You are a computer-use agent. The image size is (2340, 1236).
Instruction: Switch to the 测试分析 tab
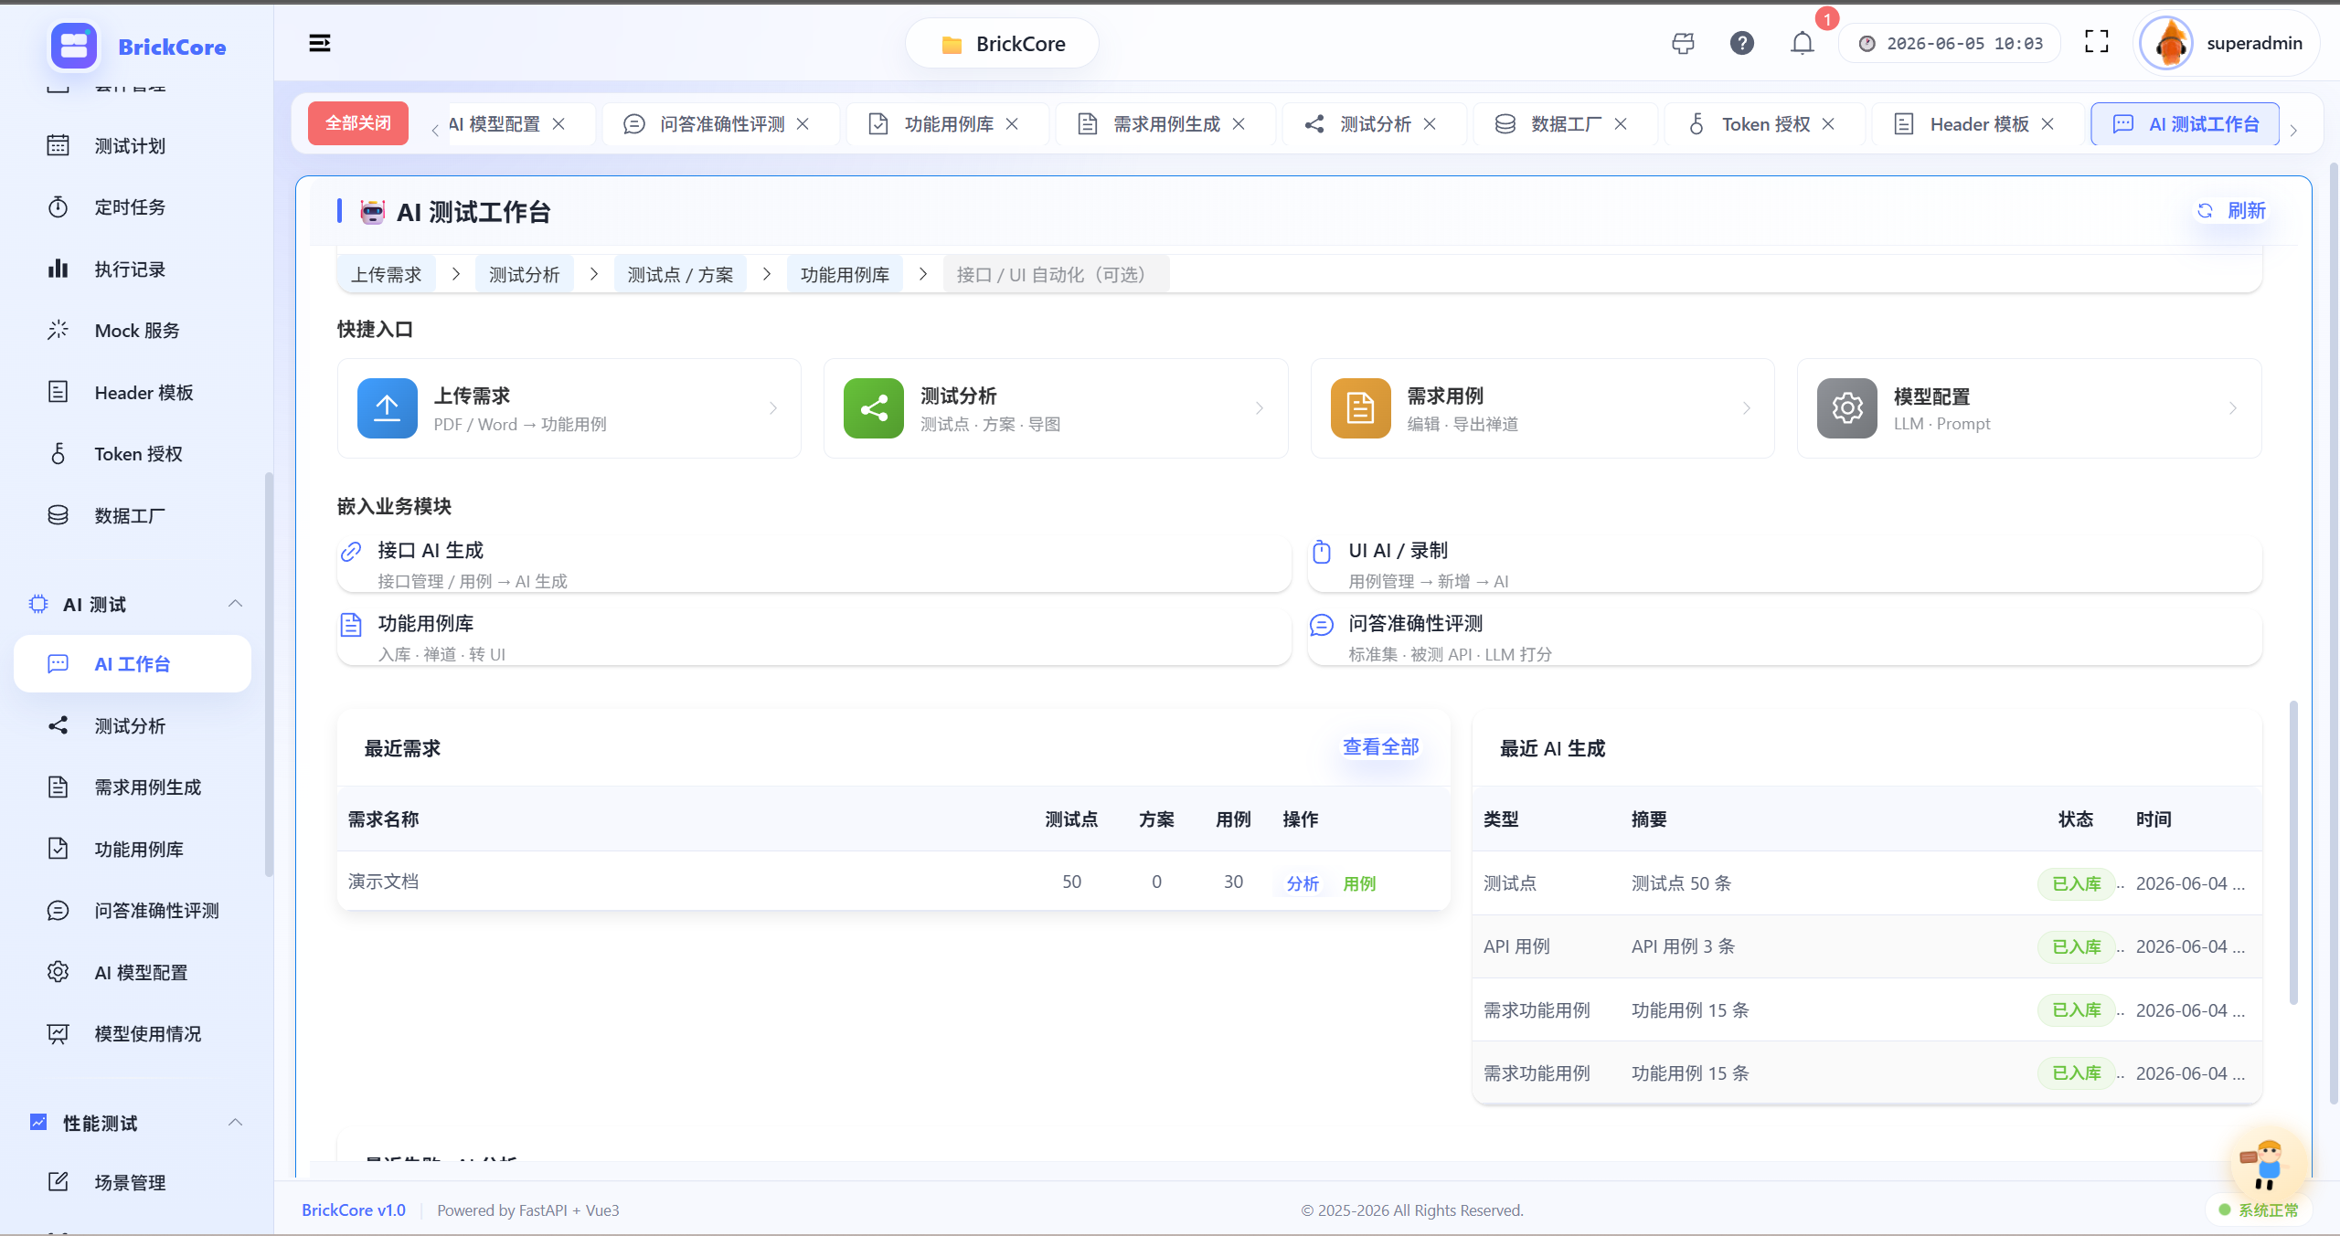(x=1375, y=124)
